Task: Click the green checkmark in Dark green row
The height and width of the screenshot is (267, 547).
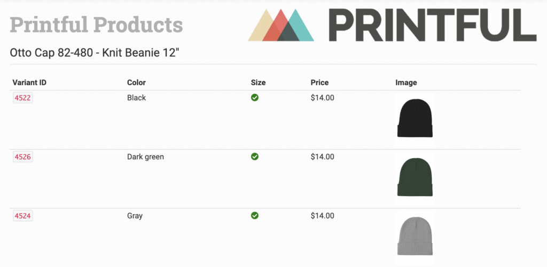Action: pyautogui.click(x=255, y=157)
